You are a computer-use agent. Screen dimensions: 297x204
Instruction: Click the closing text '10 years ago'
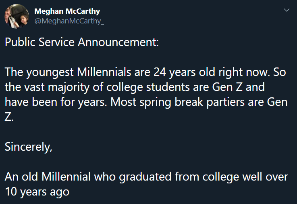click(37, 192)
